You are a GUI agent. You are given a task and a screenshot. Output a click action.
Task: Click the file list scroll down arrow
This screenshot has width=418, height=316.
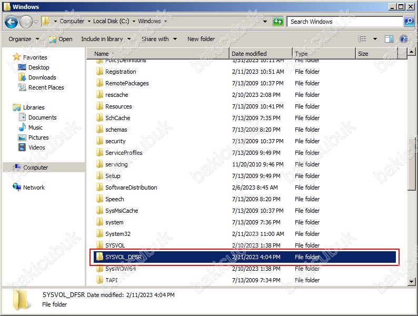pyautogui.click(x=411, y=281)
